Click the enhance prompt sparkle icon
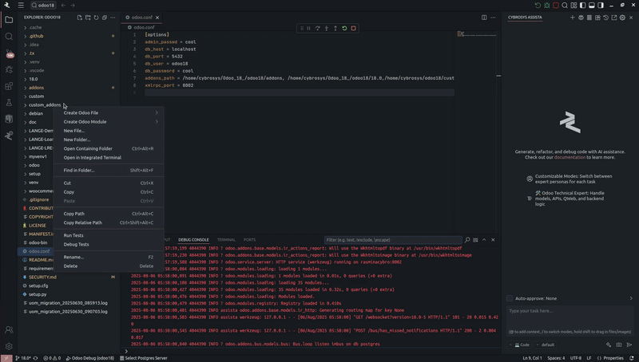The height and width of the screenshot is (362, 639). click(x=609, y=344)
